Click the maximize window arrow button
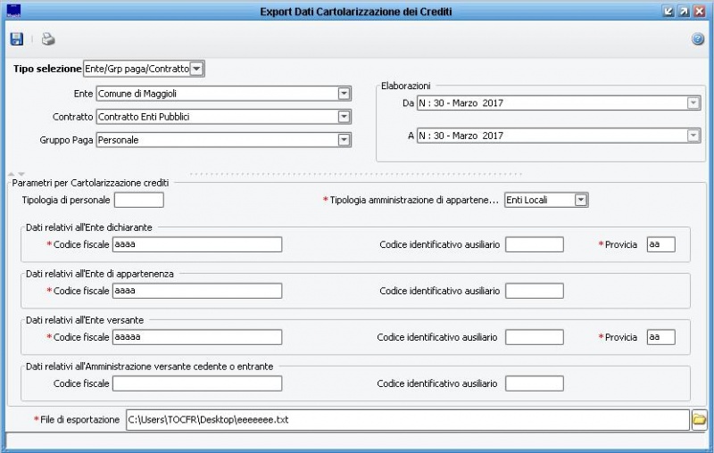The height and width of the screenshot is (453, 714). click(x=684, y=12)
